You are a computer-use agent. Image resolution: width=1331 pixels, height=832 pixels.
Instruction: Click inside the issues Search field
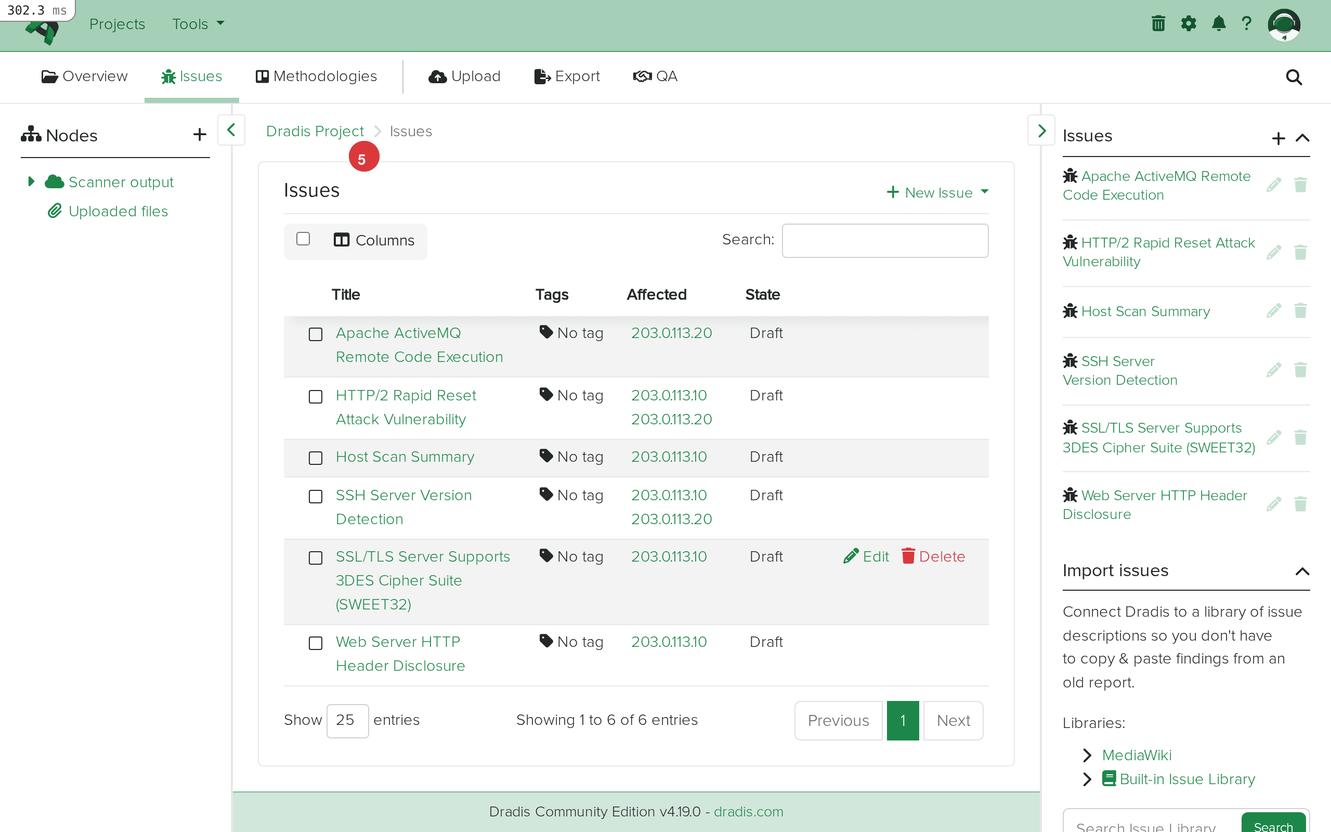pos(884,240)
